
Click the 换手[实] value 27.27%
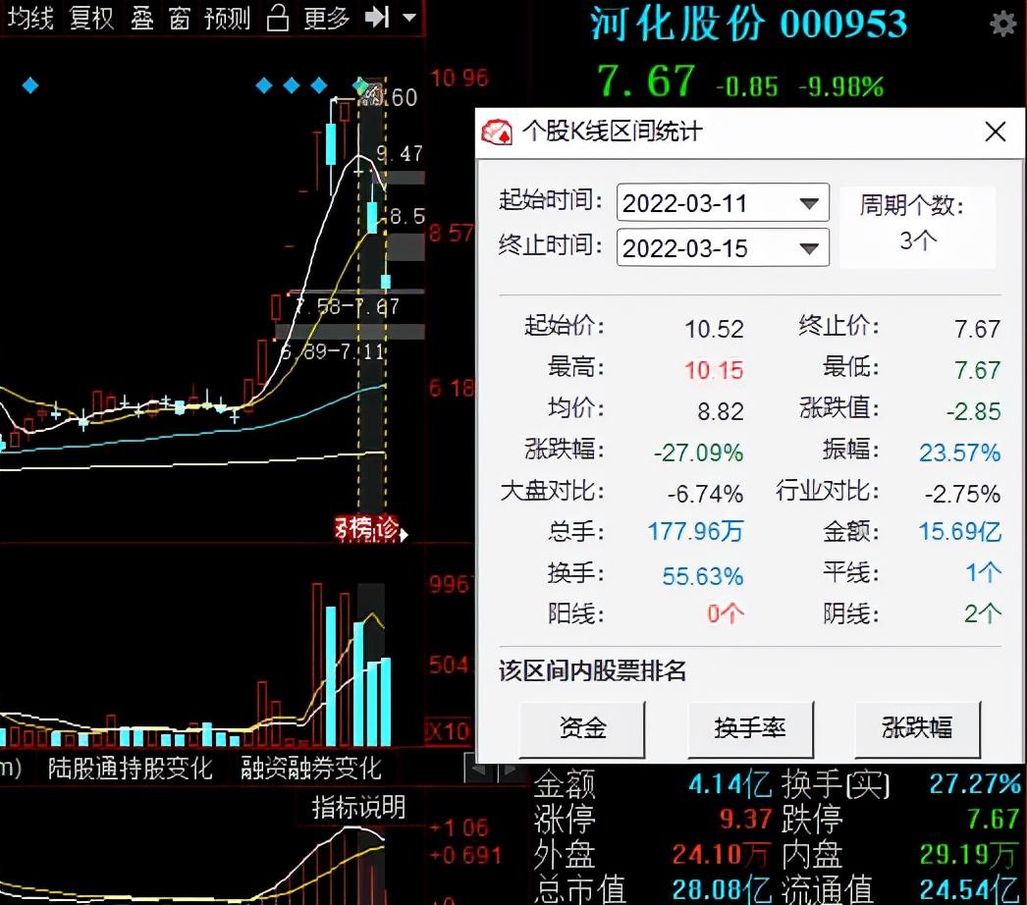[975, 784]
